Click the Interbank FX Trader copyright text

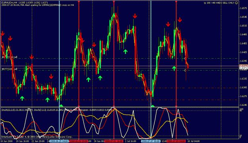click(x=37, y=137)
